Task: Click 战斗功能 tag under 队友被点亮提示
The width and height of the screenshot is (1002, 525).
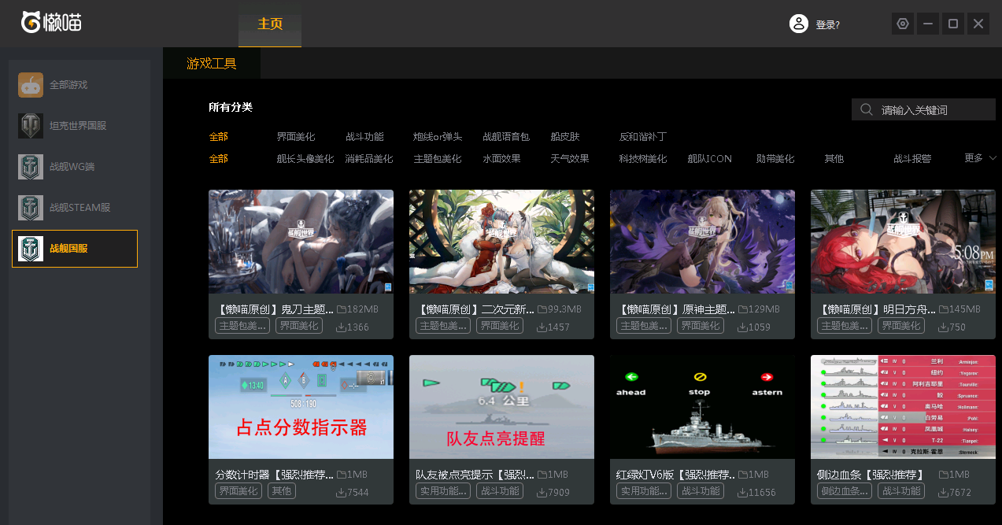Action: [501, 491]
